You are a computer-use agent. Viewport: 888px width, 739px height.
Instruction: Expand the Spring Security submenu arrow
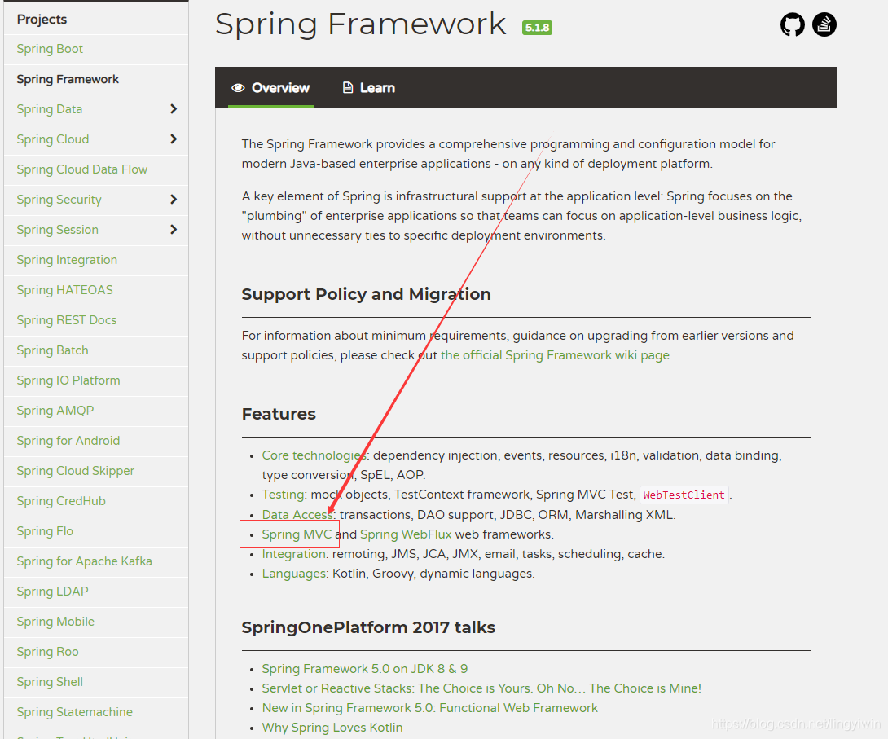point(174,200)
